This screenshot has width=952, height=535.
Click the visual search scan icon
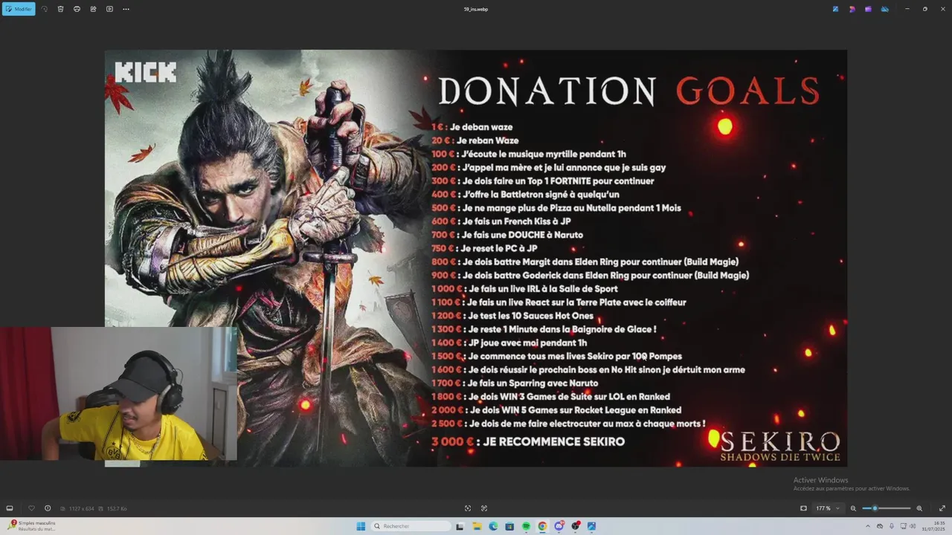(x=484, y=508)
